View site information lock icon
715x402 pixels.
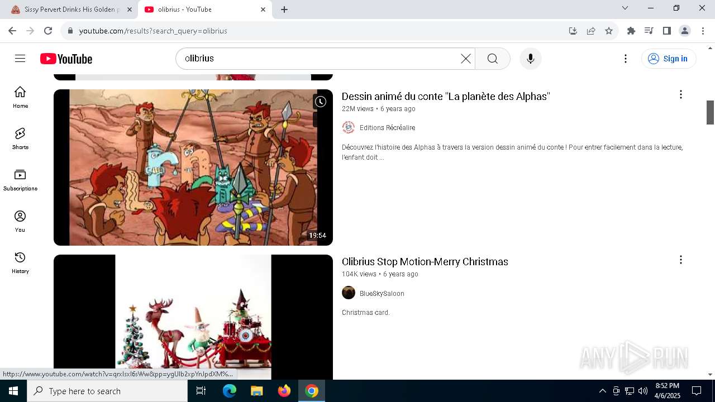(x=70, y=31)
